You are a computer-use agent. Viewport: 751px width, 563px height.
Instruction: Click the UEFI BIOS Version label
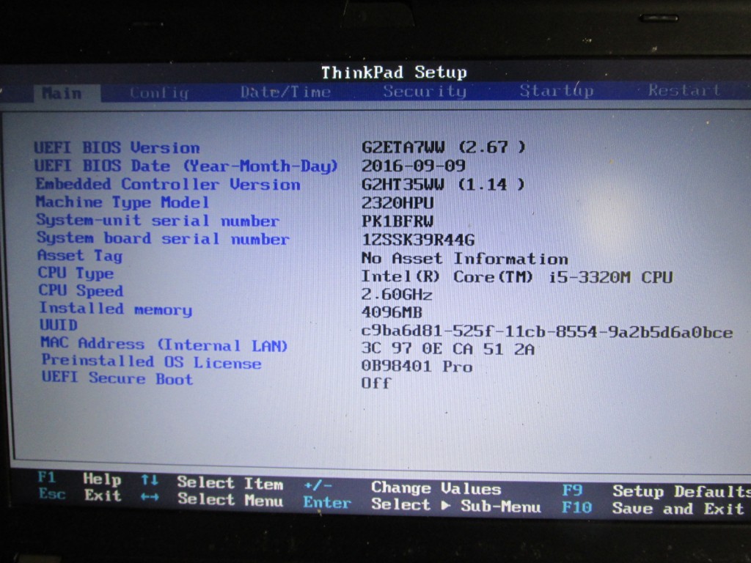pos(117,147)
